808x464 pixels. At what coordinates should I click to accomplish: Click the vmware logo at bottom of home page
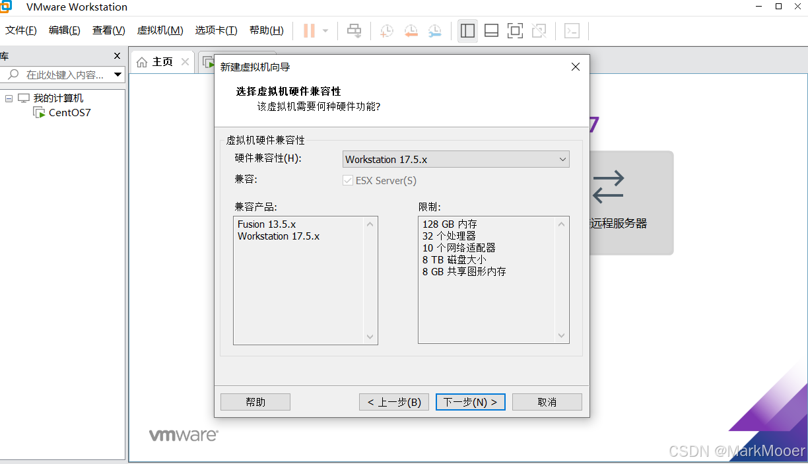coord(184,436)
